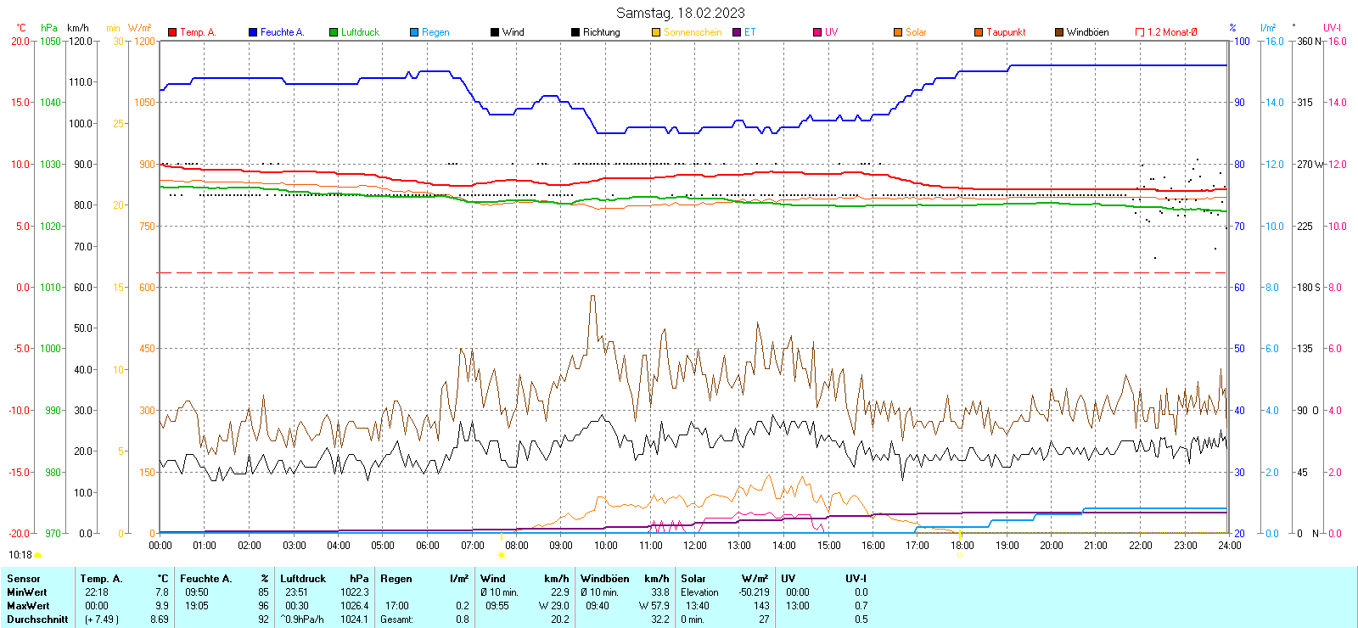Click the date title Samstag, 18.02.2023

pos(680,13)
